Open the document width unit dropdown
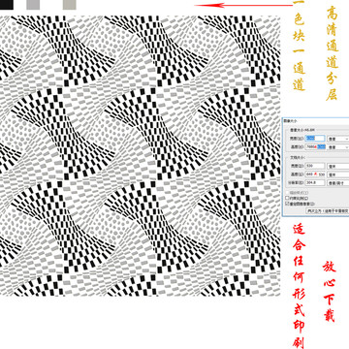349x349 pixels. (338, 166)
